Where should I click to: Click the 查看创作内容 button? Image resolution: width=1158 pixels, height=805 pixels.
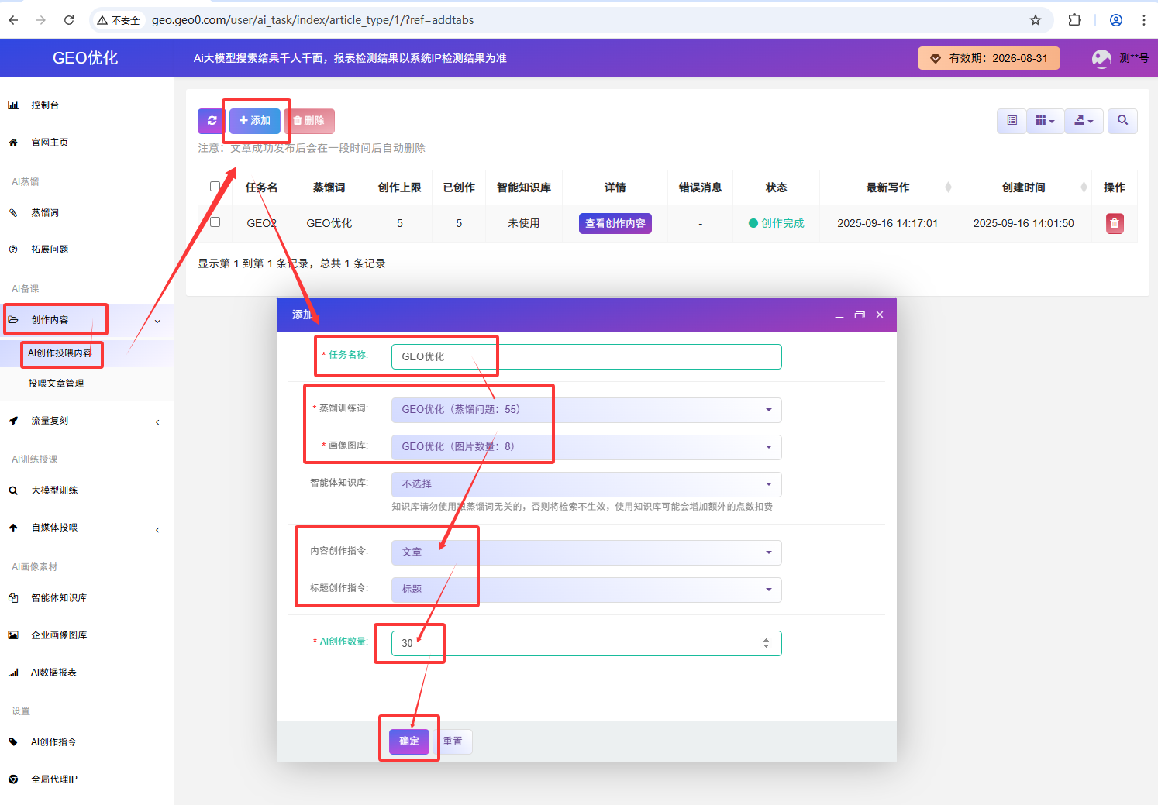click(615, 223)
